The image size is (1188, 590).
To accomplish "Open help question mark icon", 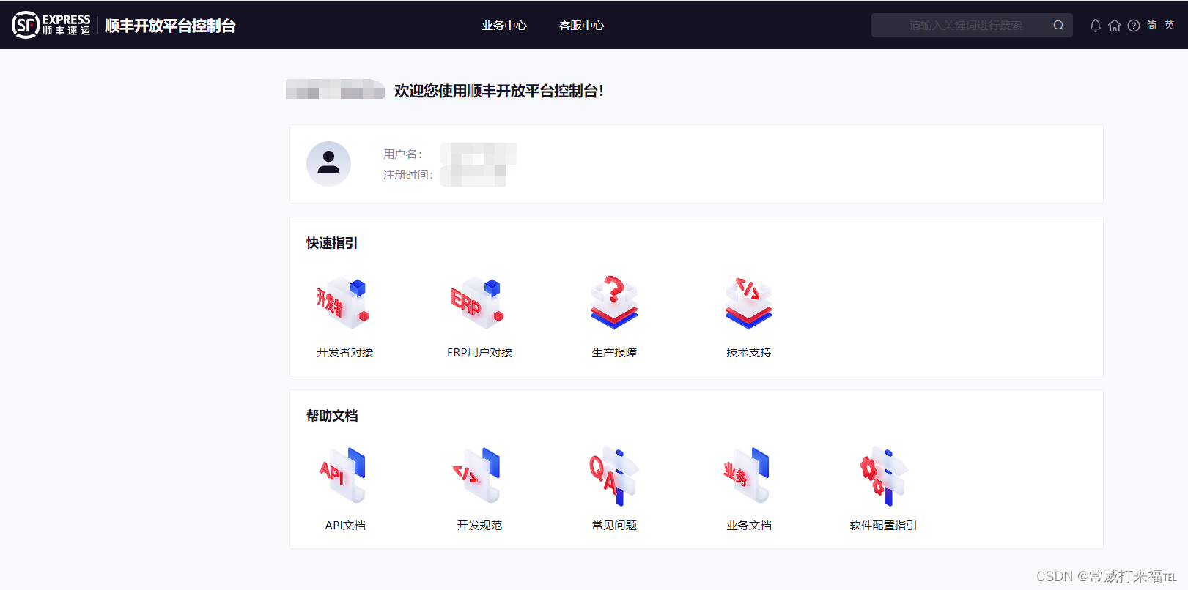I will click(x=1134, y=26).
